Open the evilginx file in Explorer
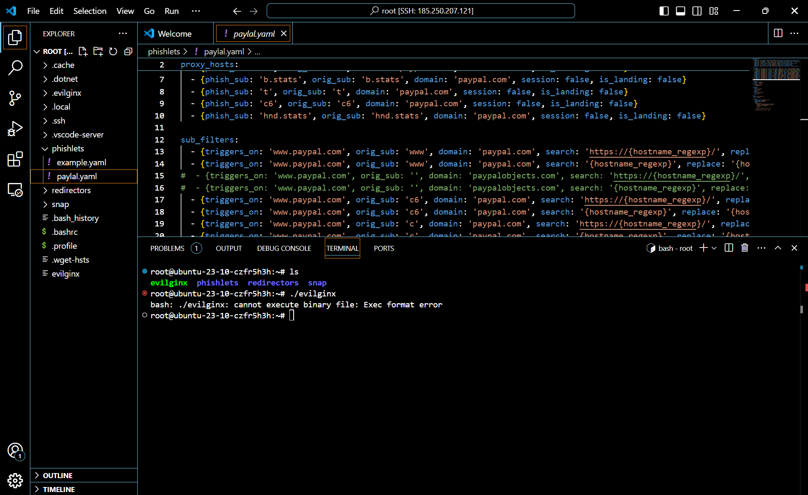 pos(84,274)
